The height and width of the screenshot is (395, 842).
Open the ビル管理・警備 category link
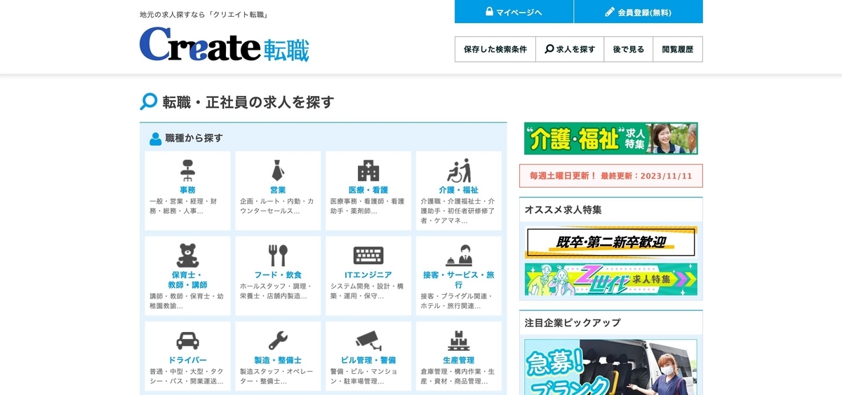pyautogui.click(x=368, y=360)
